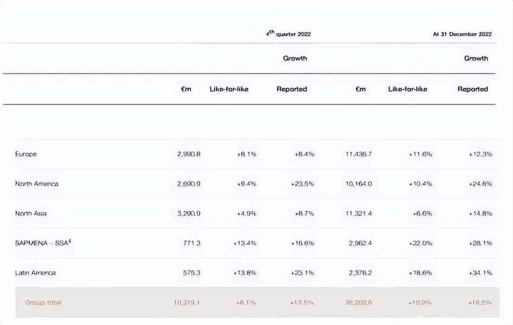The image size is (513, 325).
Task: Select Europe's full-year reported growth +12.3%
Action: pos(481,154)
